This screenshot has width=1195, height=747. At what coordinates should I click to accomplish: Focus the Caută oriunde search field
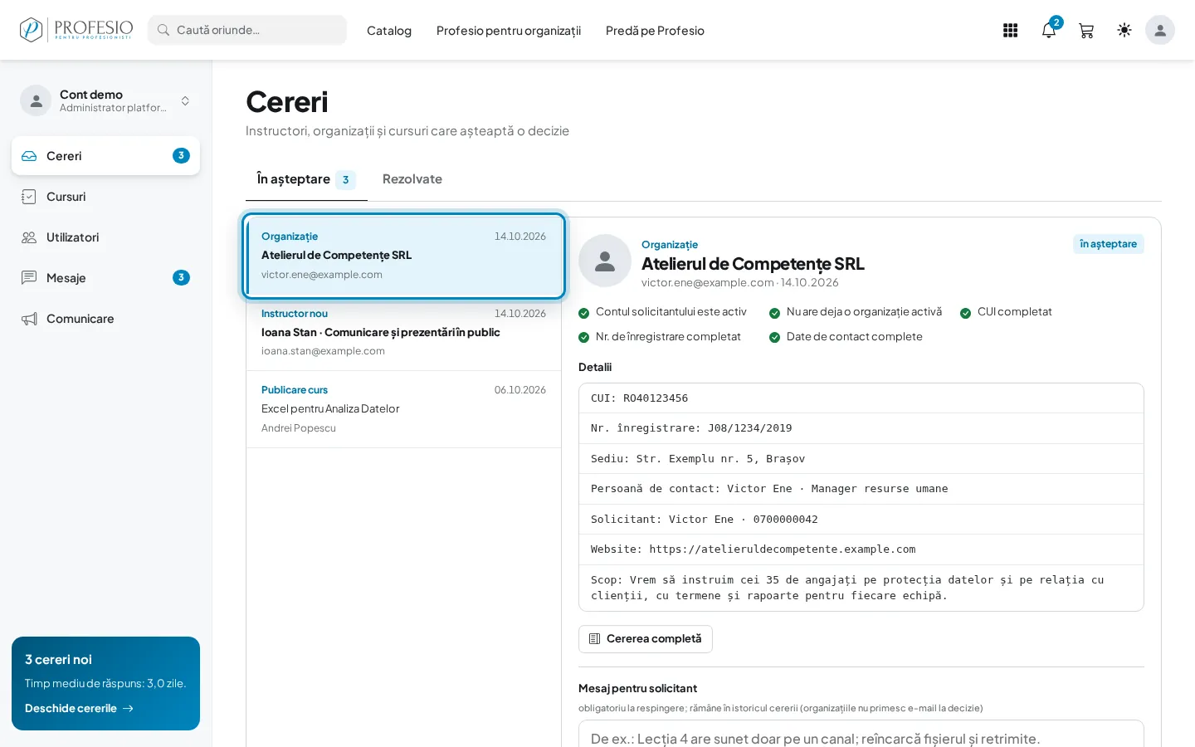(247, 30)
